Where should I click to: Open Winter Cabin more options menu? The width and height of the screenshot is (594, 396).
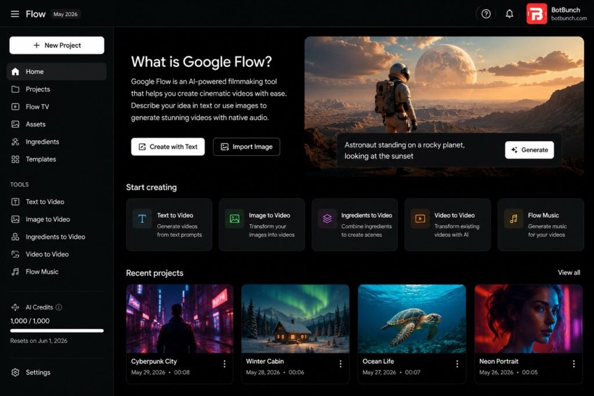pos(341,364)
